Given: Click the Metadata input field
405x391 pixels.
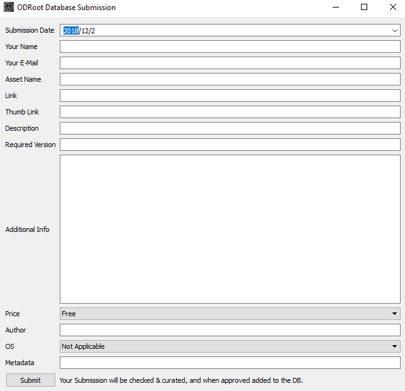Looking at the screenshot, I should click(230, 363).
